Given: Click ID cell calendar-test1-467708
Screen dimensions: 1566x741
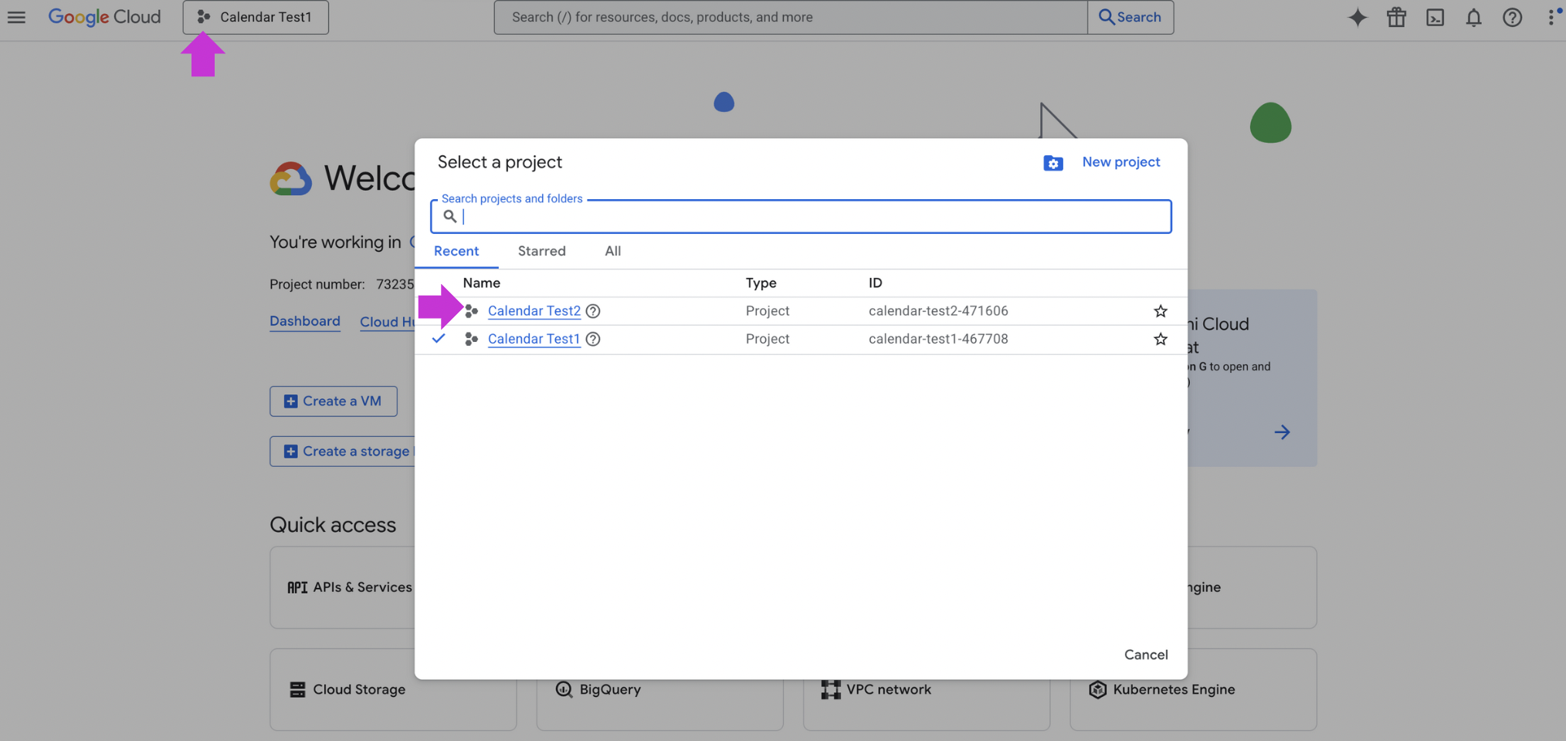Looking at the screenshot, I should (x=938, y=339).
